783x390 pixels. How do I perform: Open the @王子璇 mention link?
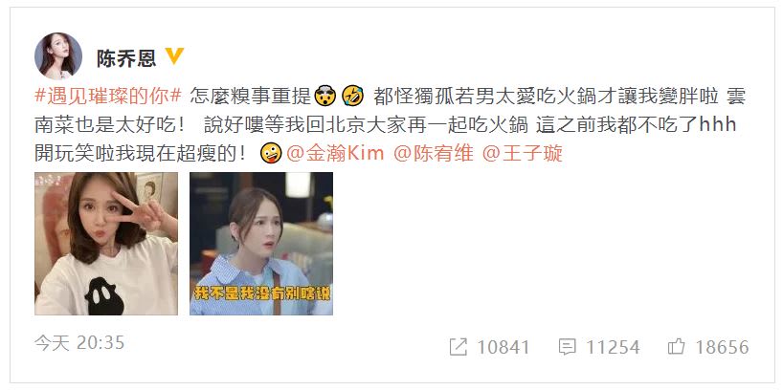pyautogui.click(x=523, y=153)
